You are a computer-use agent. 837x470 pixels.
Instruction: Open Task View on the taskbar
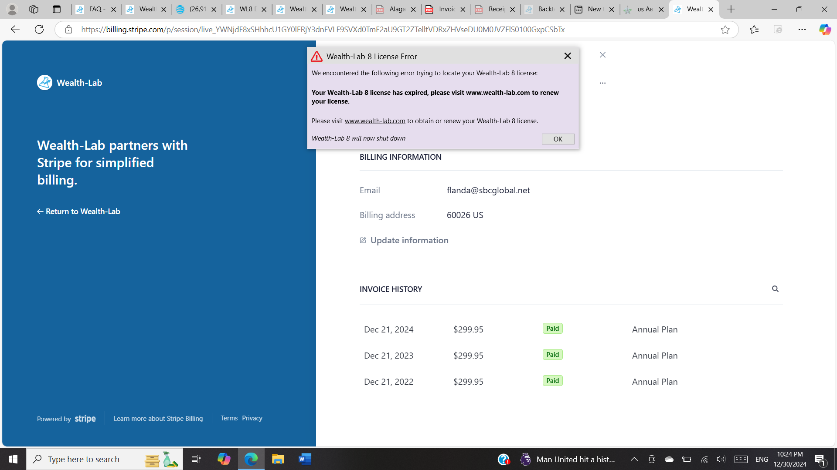coord(196,459)
